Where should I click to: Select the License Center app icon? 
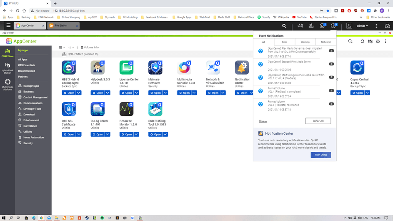[126, 68]
